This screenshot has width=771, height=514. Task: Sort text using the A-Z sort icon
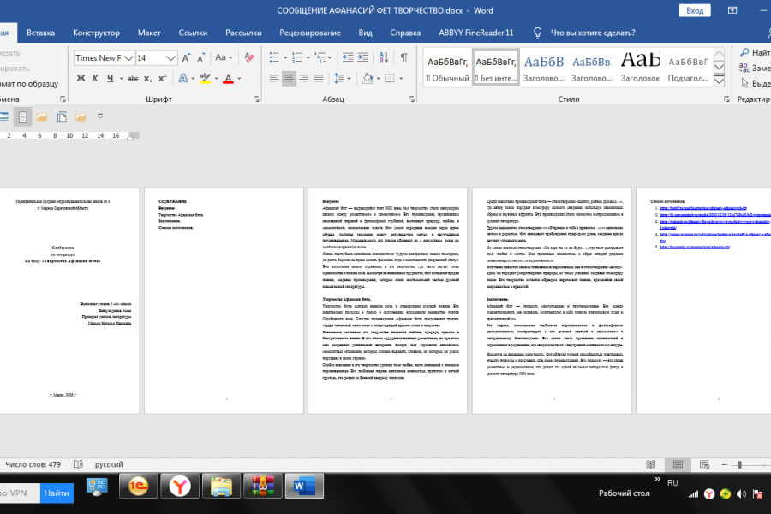tap(384, 57)
